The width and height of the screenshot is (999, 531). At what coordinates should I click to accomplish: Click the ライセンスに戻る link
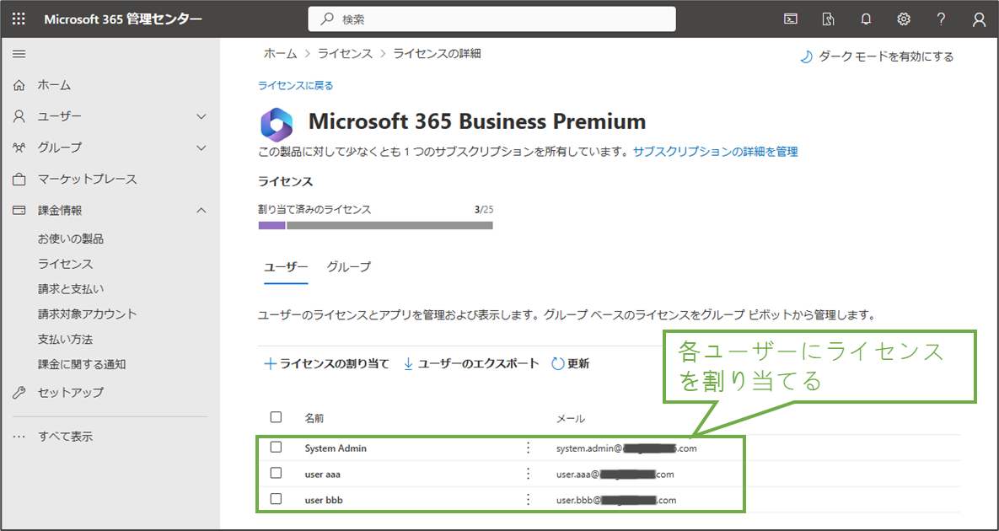(x=296, y=85)
